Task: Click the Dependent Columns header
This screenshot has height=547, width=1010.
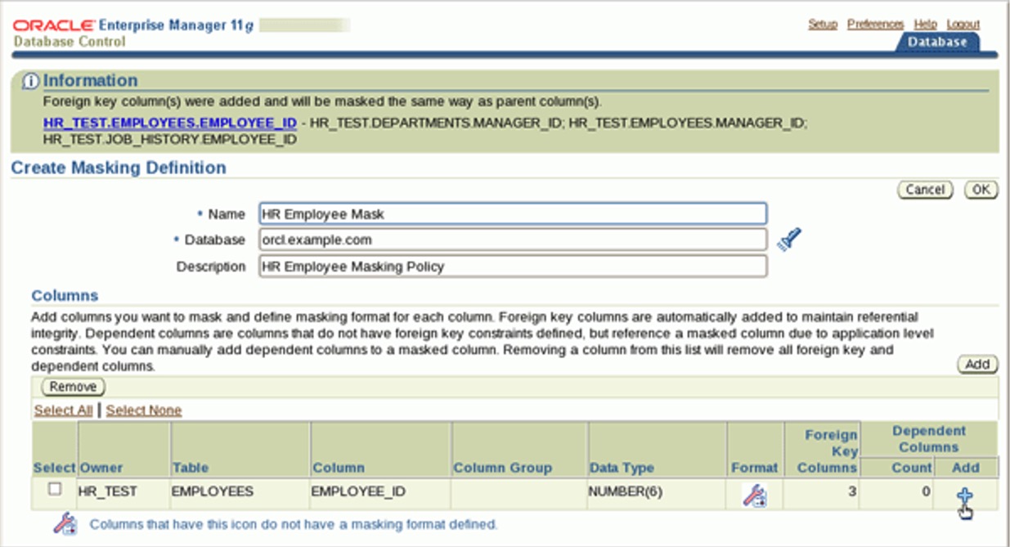Action: point(928,439)
